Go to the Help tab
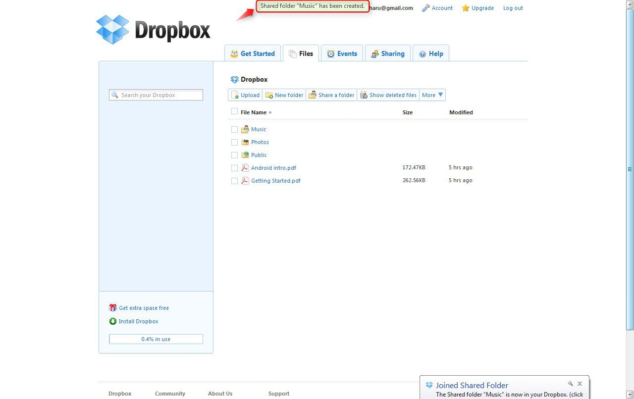 (x=431, y=53)
